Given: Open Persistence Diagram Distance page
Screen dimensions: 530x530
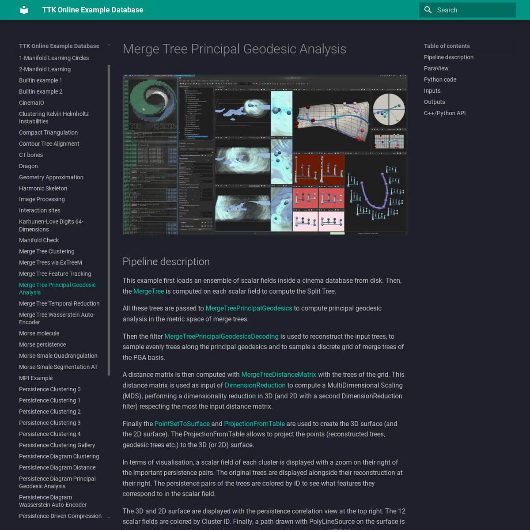Looking at the screenshot, I should click(x=57, y=467).
